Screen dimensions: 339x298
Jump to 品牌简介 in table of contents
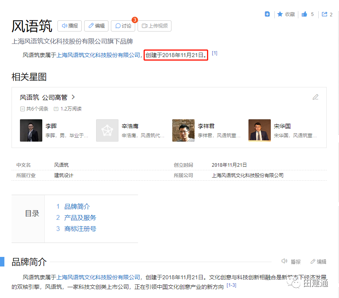pos(77,207)
